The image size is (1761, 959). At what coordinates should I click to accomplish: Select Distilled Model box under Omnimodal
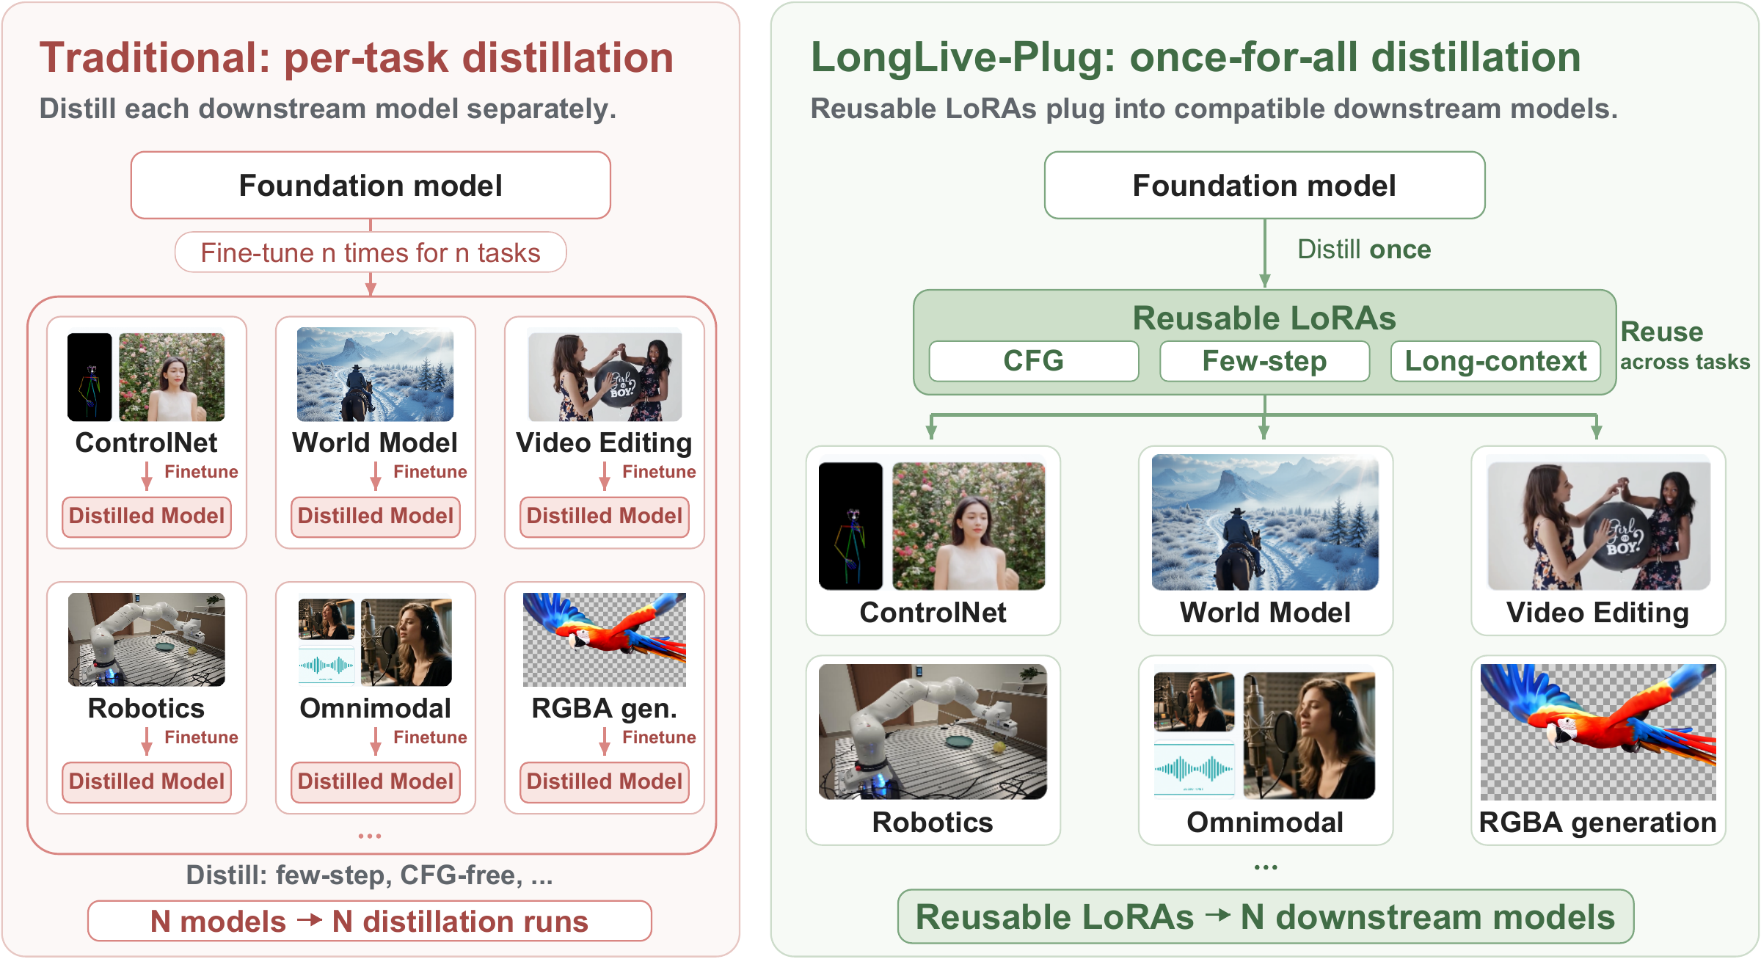[x=376, y=782]
